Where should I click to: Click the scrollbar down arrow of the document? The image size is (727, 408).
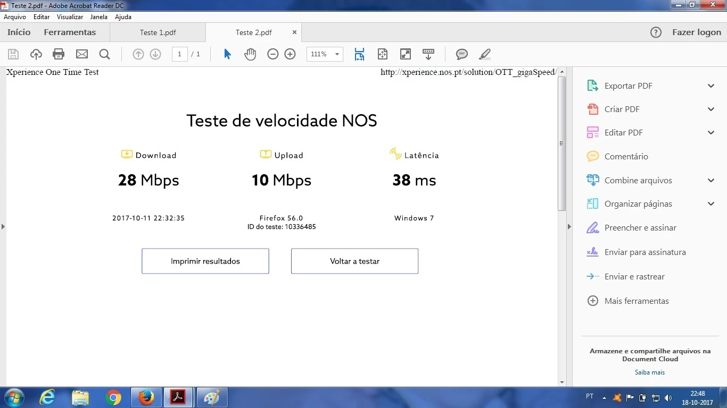(x=561, y=382)
